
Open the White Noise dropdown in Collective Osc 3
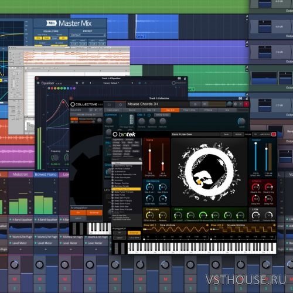[x=162, y=115]
